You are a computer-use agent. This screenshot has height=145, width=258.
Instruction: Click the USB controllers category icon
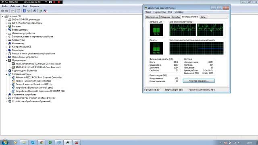[10, 47]
